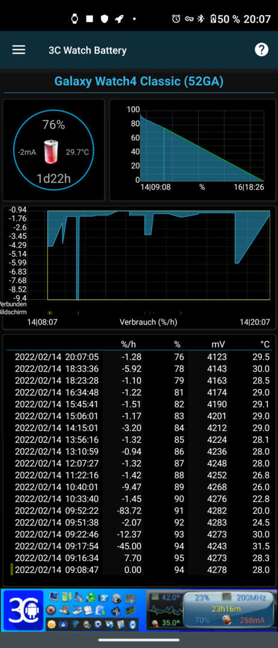The width and height of the screenshot is (278, 648).
Task: Tap the 31.5 temperature value
Action: point(261,547)
